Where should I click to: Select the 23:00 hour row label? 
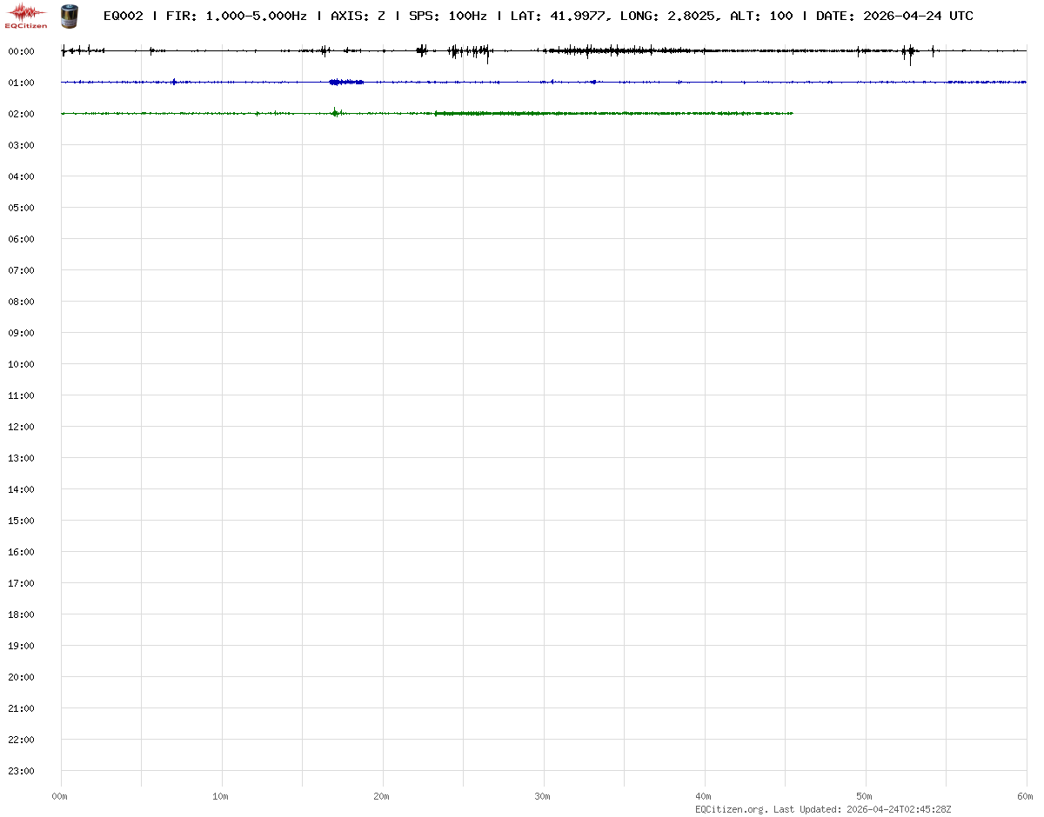pos(21,771)
